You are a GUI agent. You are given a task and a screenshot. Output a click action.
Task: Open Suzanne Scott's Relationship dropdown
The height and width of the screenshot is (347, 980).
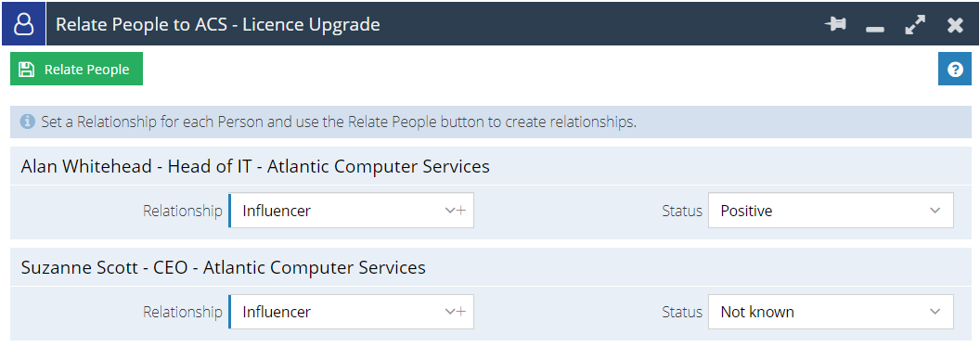coord(342,312)
